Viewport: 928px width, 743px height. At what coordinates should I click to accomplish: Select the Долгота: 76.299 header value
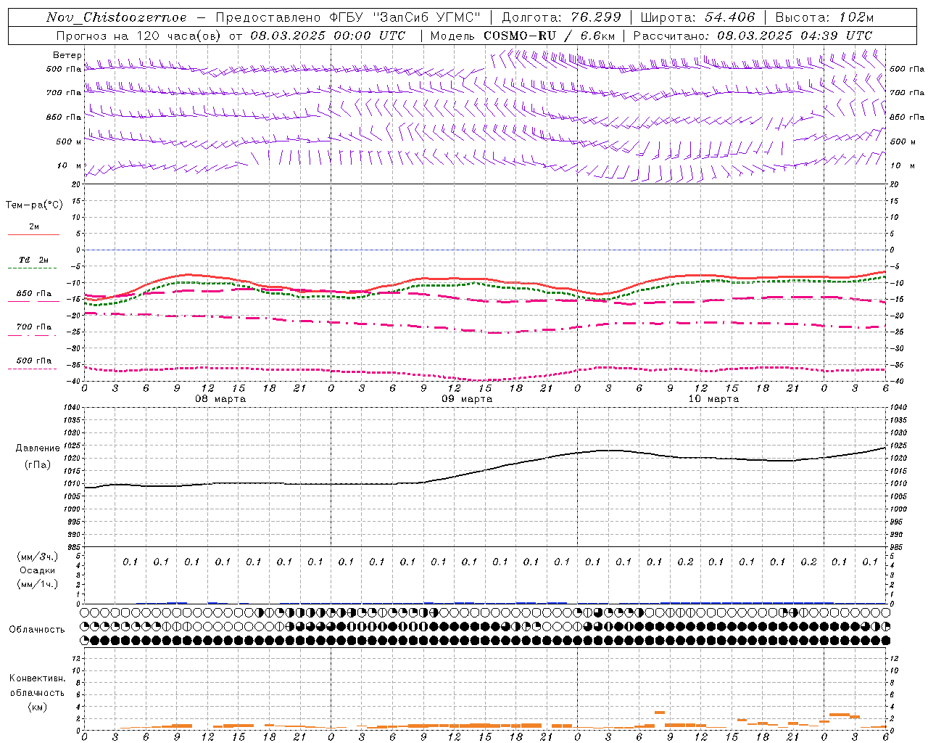click(x=562, y=17)
